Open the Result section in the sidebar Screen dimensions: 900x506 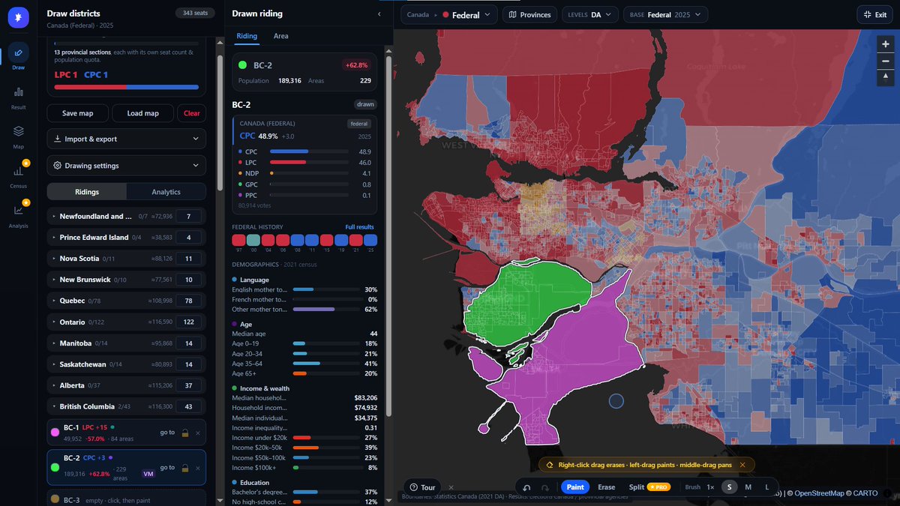click(x=19, y=97)
